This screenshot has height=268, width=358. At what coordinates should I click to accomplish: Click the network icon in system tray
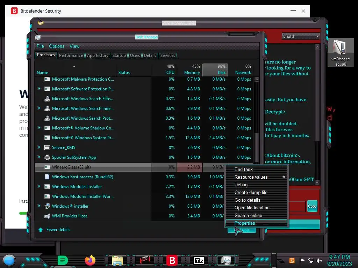[311, 260]
